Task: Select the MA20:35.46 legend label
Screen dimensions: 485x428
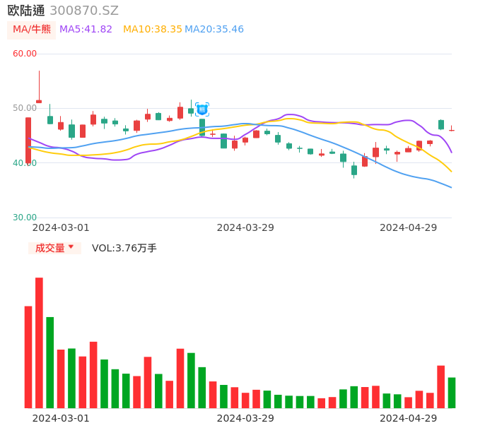Action: (214, 30)
